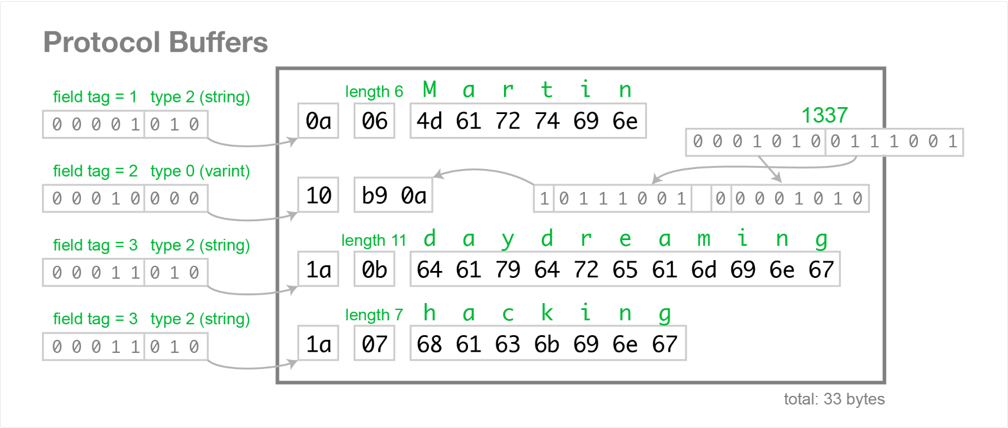
Task: Select the "0a" tag byte before "06"
Action: tap(318, 121)
